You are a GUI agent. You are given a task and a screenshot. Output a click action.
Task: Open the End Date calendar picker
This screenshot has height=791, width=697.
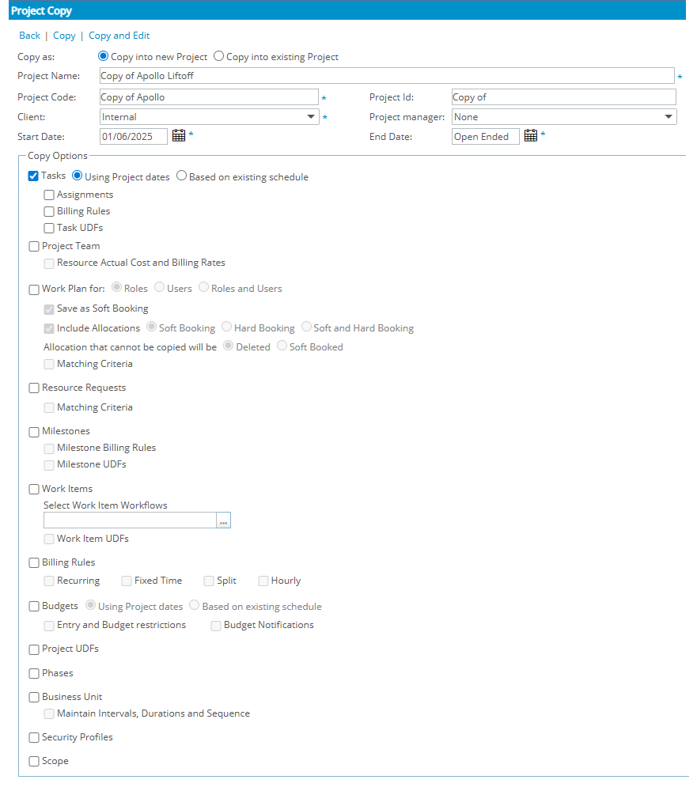click(x=531, y=136)
